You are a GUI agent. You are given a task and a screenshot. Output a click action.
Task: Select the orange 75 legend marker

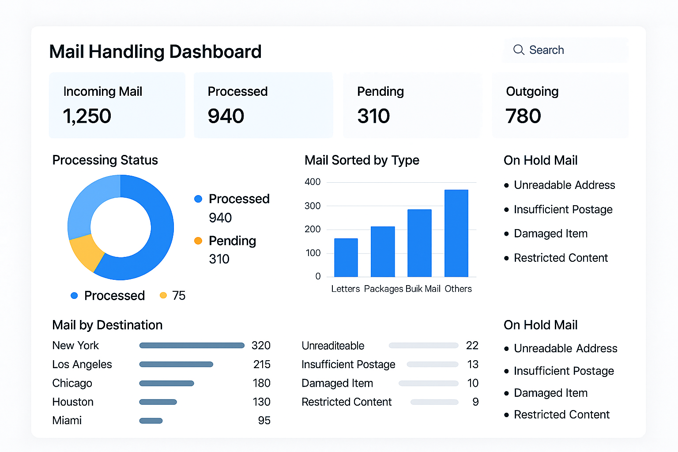[163, 295]
